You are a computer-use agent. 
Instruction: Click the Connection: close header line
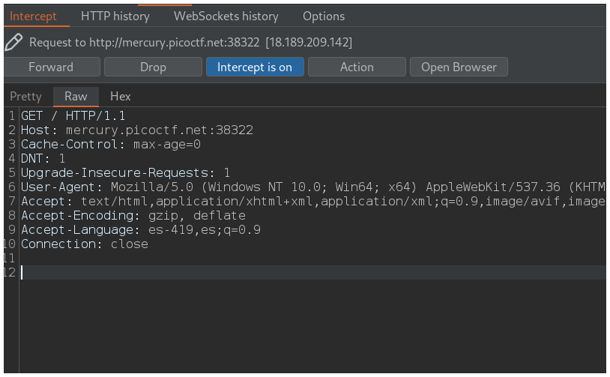(x=85, y=244)
